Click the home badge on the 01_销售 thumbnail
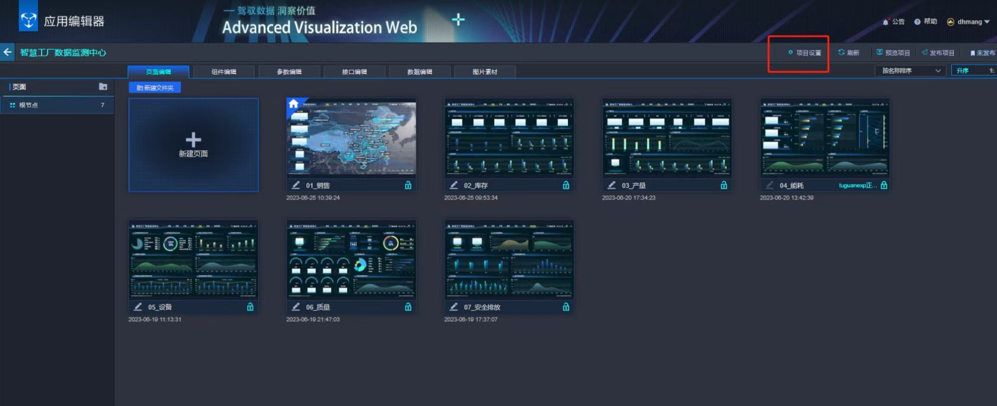Screen dimensions: 997x406 click(x=293, y=104)
